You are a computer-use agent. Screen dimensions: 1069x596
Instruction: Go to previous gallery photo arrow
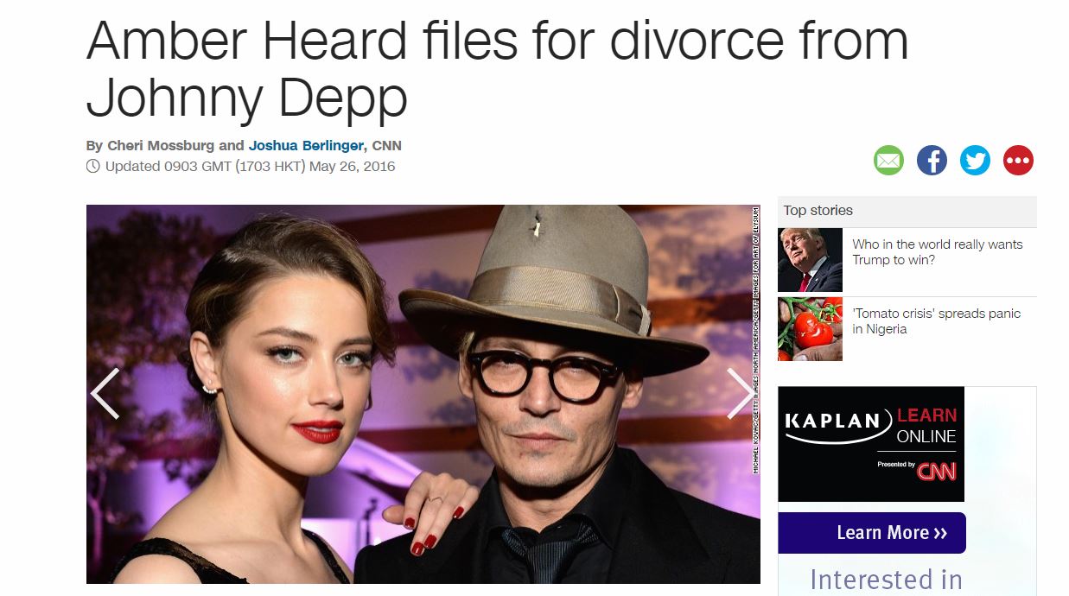105,394
